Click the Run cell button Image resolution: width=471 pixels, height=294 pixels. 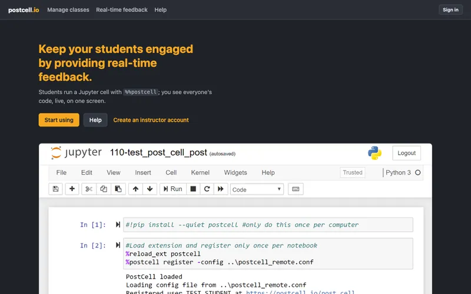click(173, 189)
